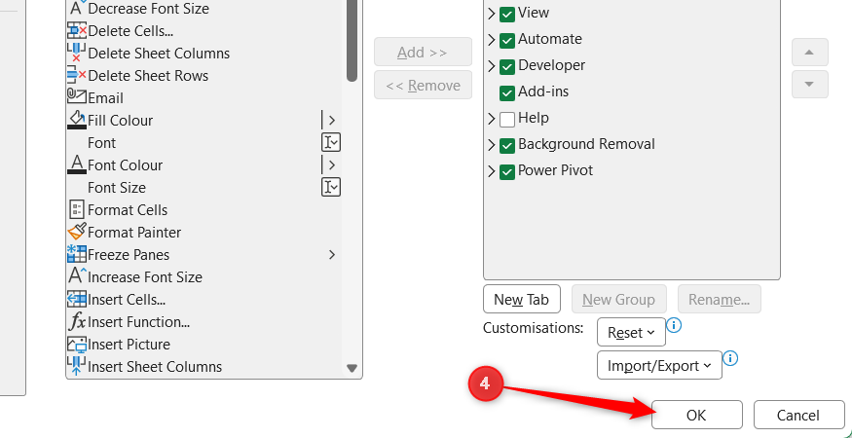Select the Font Size command row
The width and height of the screenshot is (852, 438).
pos(204,188)
